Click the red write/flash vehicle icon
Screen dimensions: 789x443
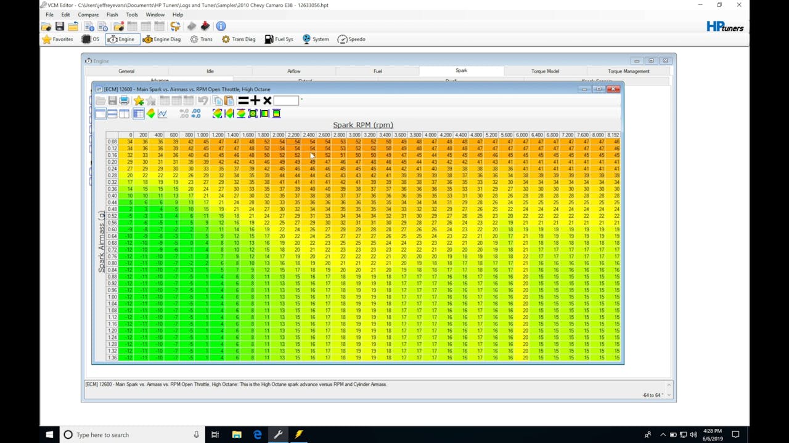[205, 26]
